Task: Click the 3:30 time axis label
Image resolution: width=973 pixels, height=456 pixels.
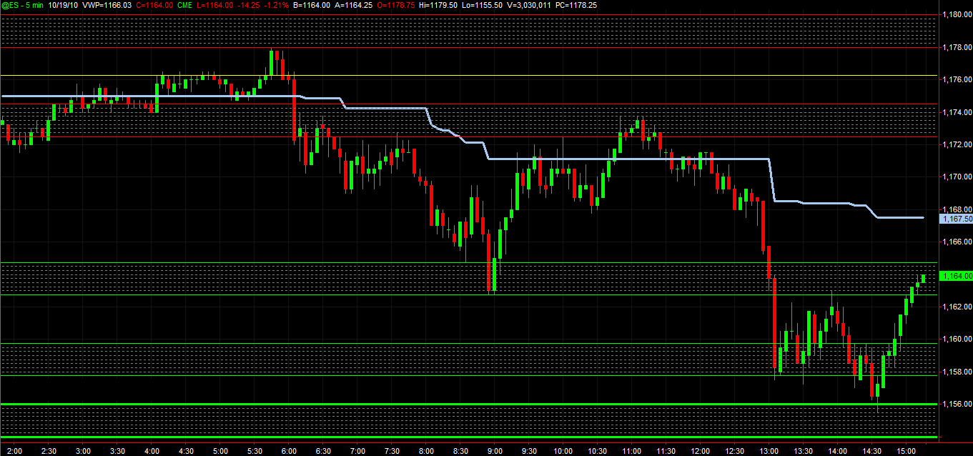Action: click(x=117, y=451)
